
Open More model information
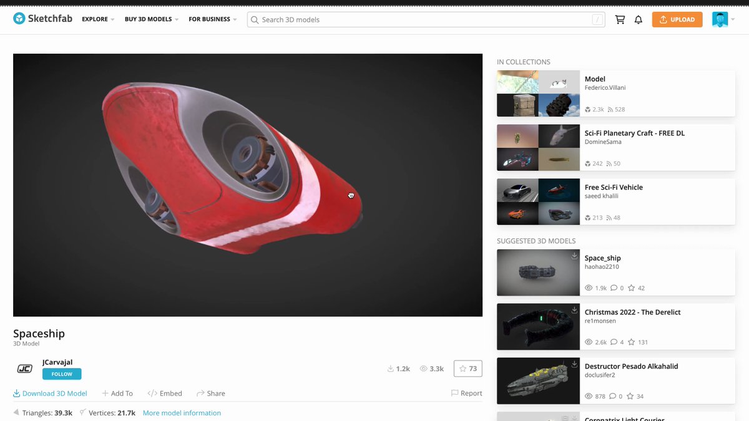[182, 413]
